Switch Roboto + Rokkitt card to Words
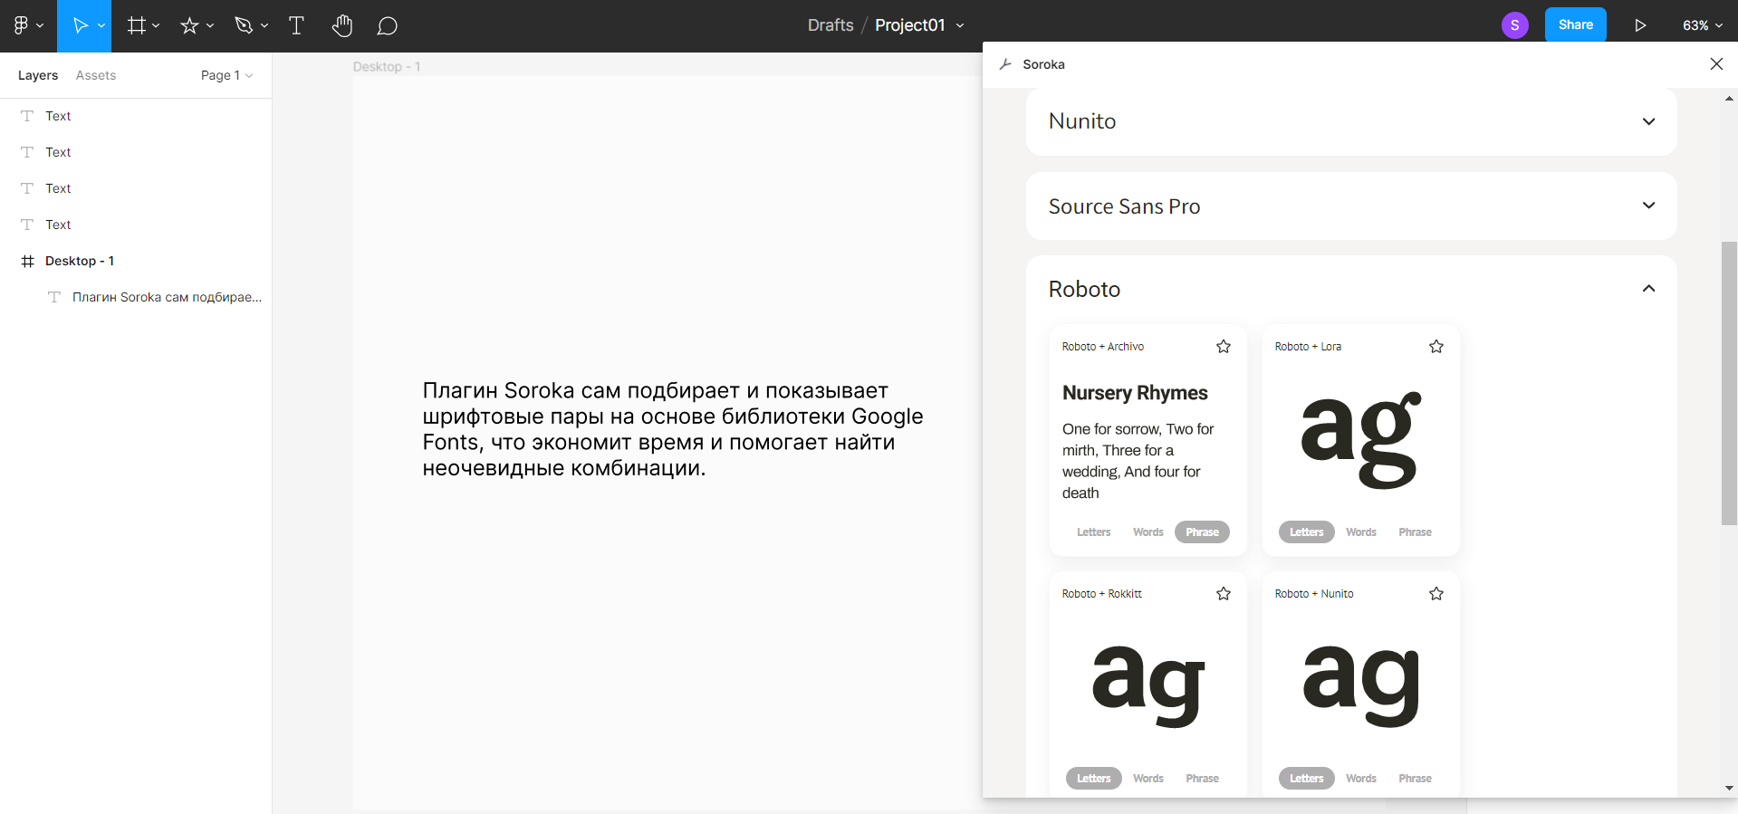This screenshot has height=814, width=1738. tap(1147, 779)
